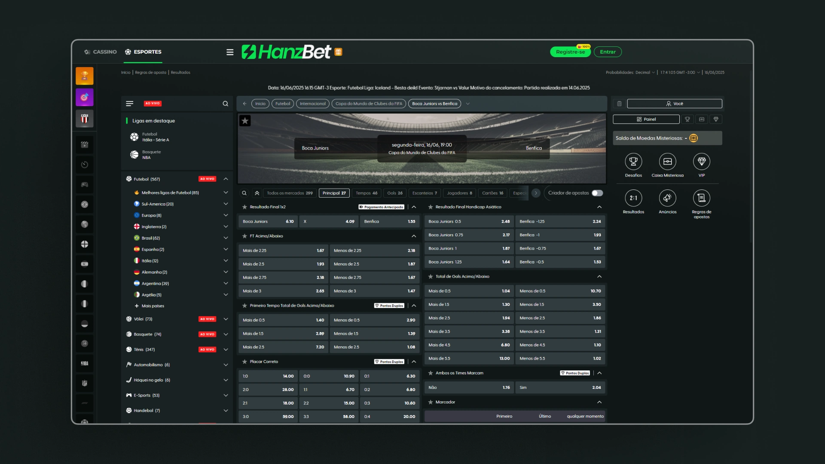Favorite the match with star icon

(245, 121)
